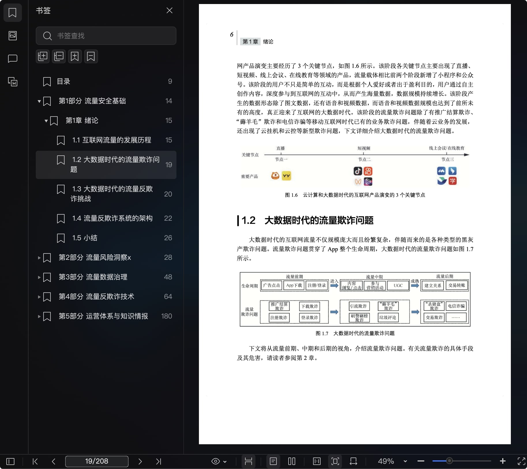527x469 pixels.
Task: Remove the selected bookmark icon
Action: click(x=91, y=56)
